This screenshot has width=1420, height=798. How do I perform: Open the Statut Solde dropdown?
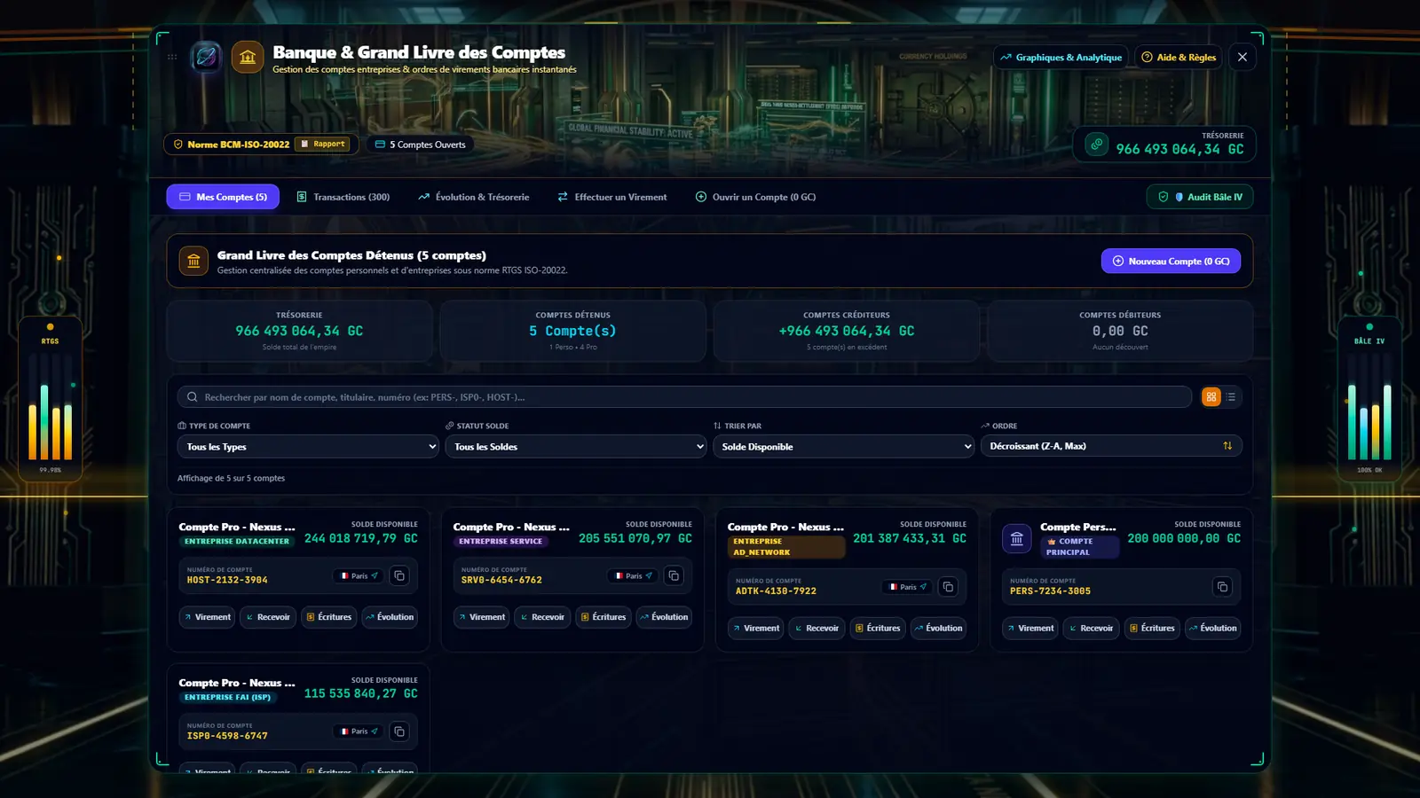click(576, 447)
